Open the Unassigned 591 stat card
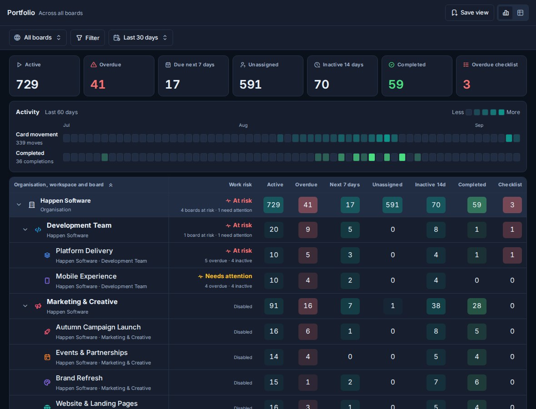The height and width of the screenshot is (409, 536). pyautogui.click(x=268, y=76)
